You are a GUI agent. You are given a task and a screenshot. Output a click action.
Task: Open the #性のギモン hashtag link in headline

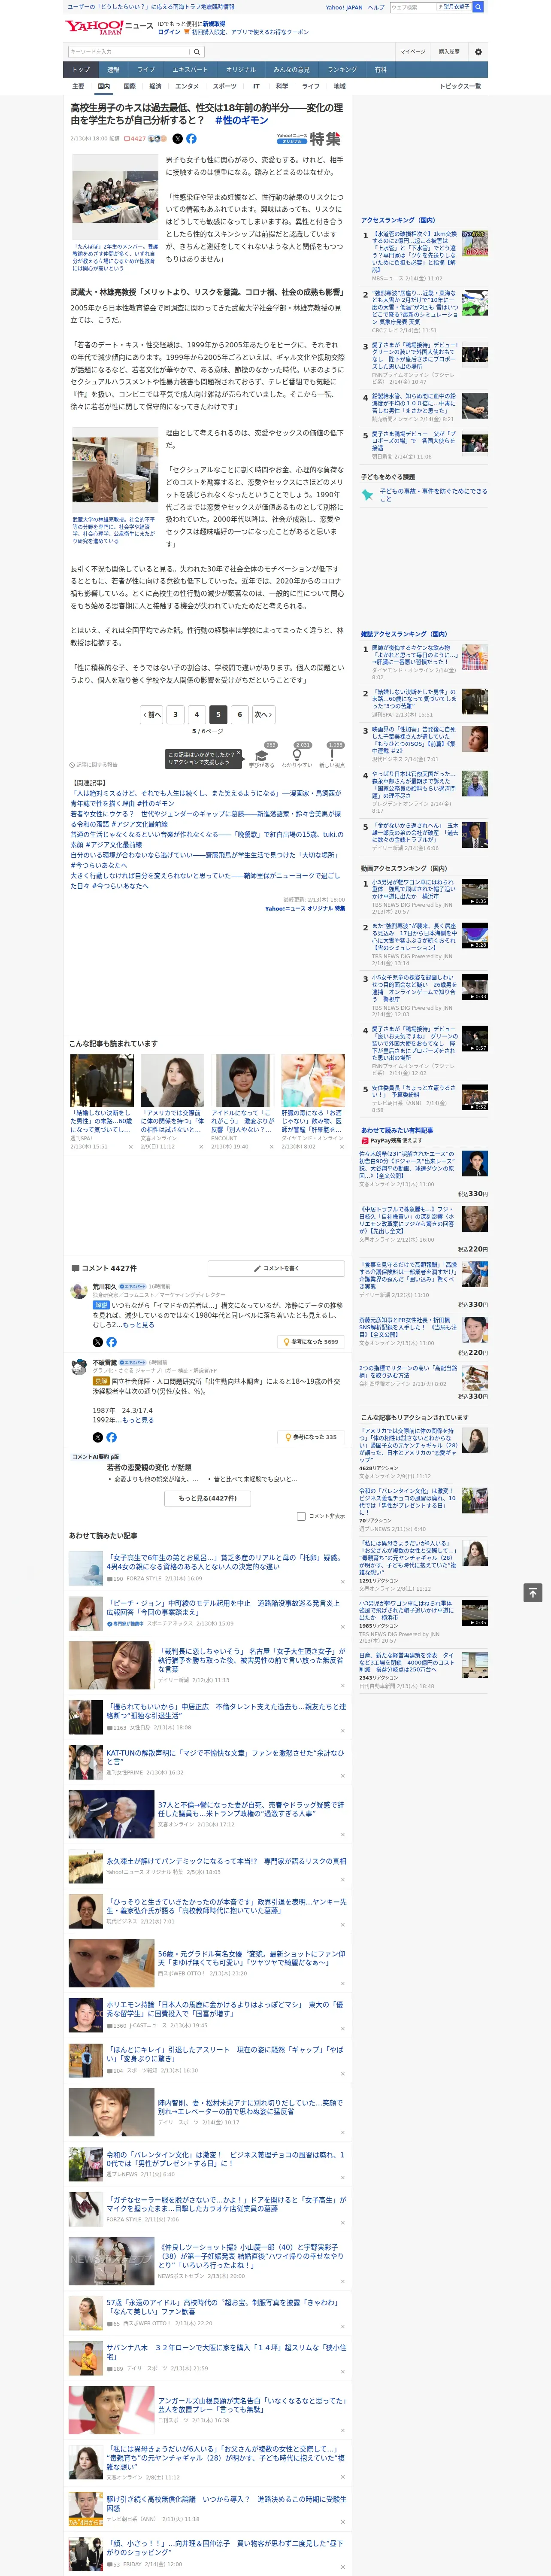[x=241, y=120]
